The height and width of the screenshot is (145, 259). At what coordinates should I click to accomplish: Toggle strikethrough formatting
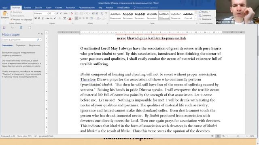coord(48,18)
